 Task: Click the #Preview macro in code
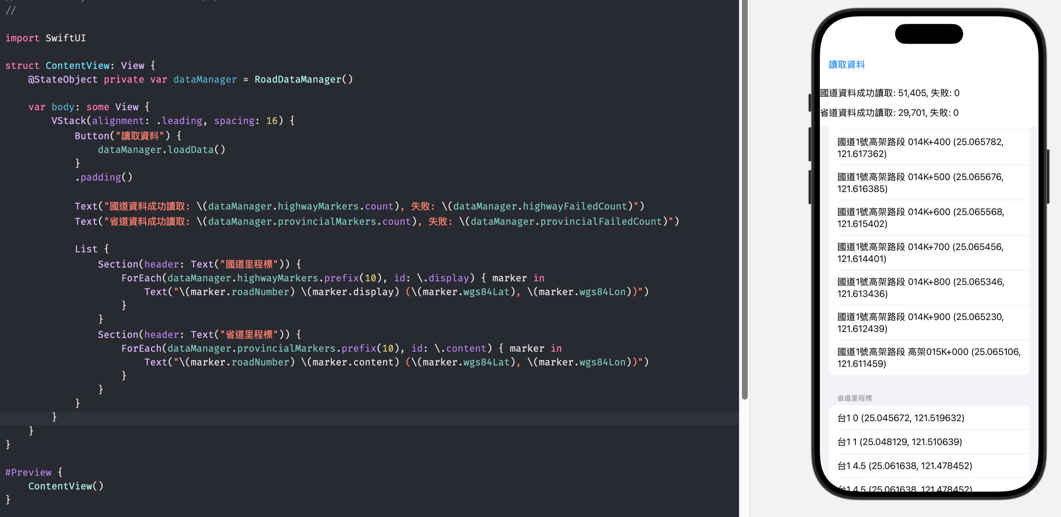coord(28,472)
